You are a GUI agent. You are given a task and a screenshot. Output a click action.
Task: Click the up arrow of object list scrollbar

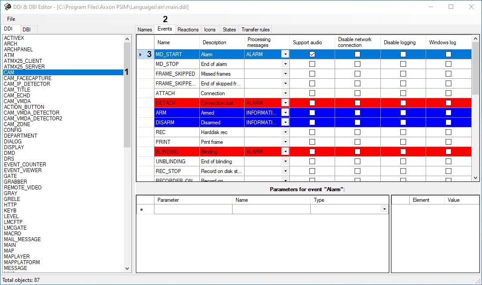point(128,39)
